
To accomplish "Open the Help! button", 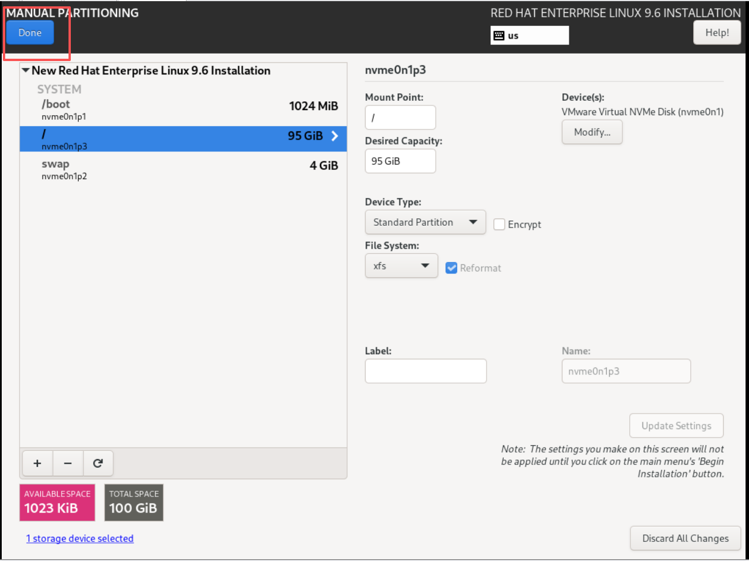I will [717, 33].
